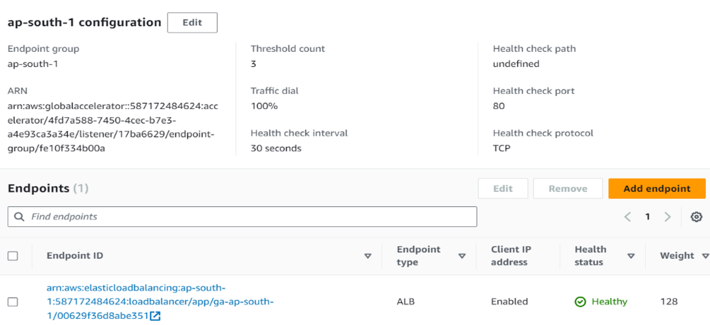The width and height of the screenshot is (710, 325).
Task: Sort by Weight column arrow
Action: pyautogui.click(x=705, y=256)
